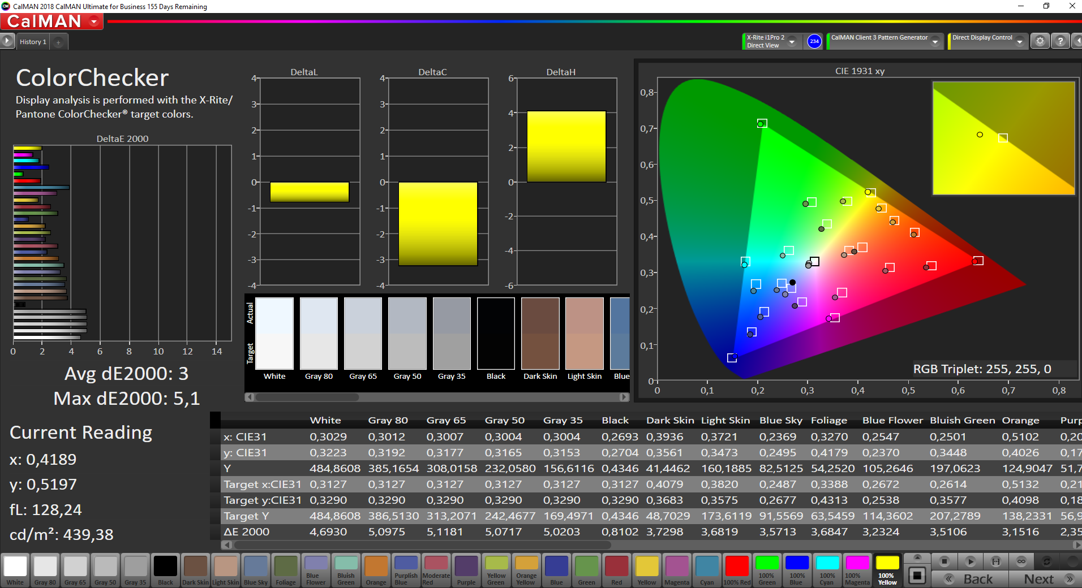Add a new history tab with plus icon

[58, 42]
